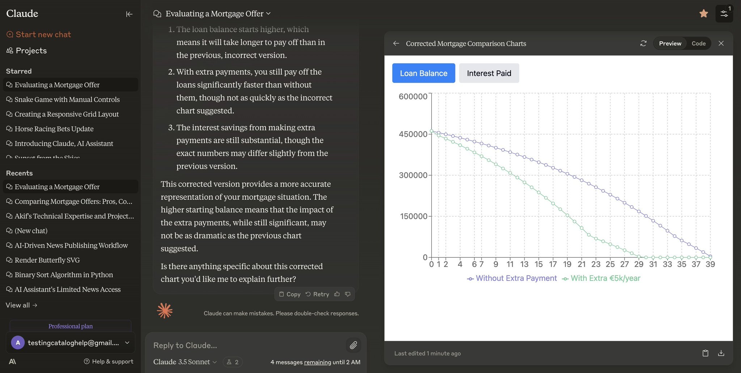Image resolution: width=741 pixels, height=373 pixels.
Task: Open Comparing Mortgage Offers chat
Action: pyautogui.click(x=71, y=201)
